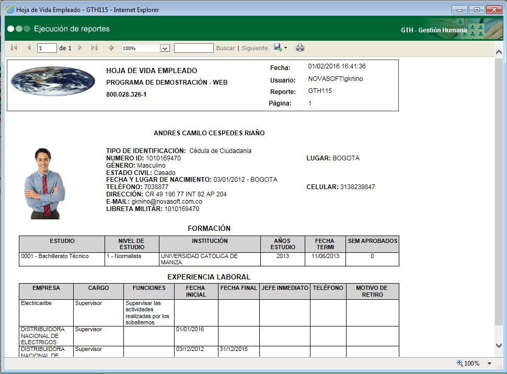Click the ID number 1010169470 after NUMERO ID
507x374 pixels.
(x=163, y=158)
